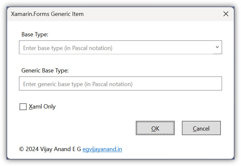Close the Xamarin.Forms Generic Item dialog
This screenshot has height=166, width=241.
pos(226,14)
